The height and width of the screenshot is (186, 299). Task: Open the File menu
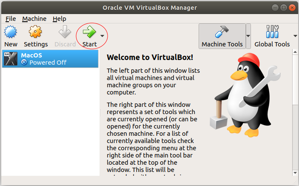11,19
